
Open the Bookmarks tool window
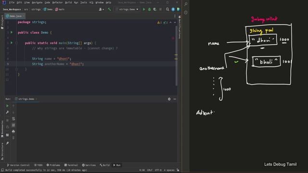2,129
